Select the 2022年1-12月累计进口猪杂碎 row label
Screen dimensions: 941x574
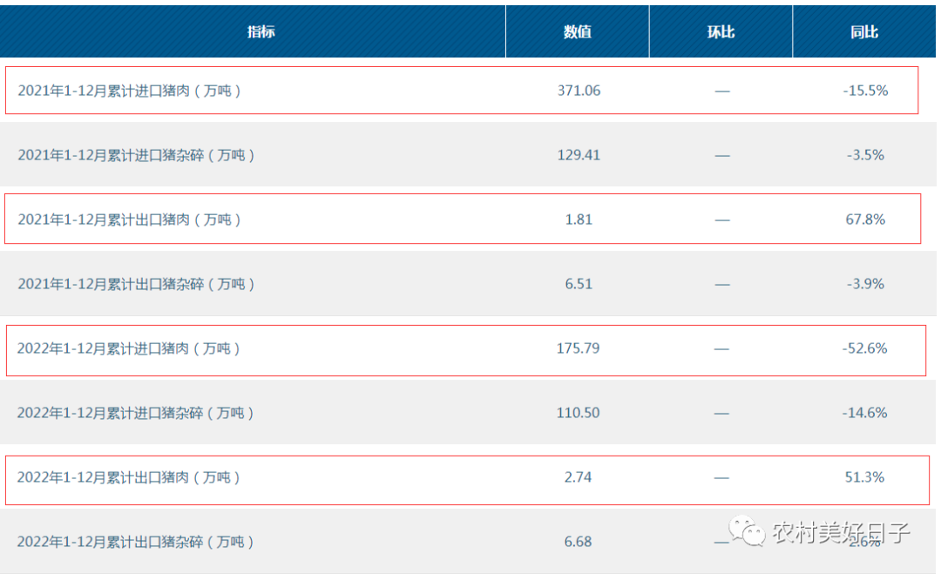tap(136, 413)
